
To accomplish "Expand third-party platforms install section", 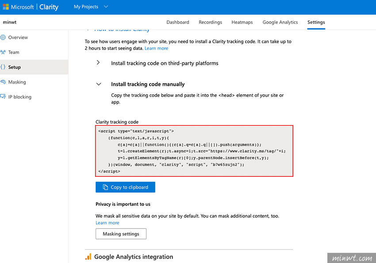I will [98, 62].
